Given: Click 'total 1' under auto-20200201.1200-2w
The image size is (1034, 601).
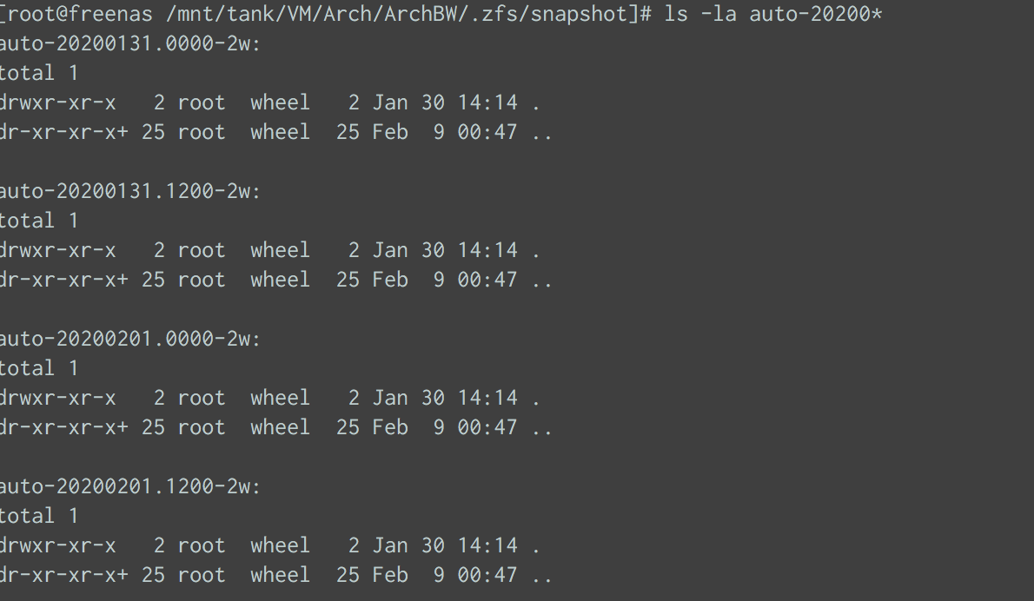Looking at the screenshot, I should (39, 516).
